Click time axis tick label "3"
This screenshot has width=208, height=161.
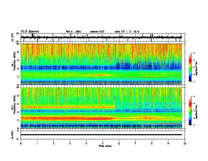point(70,144)
